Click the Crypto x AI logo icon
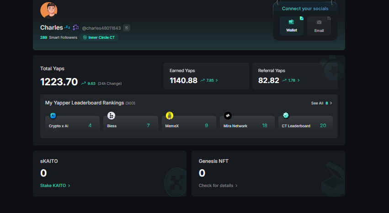This screenshot has height=213, width=389. click(53, 115)
